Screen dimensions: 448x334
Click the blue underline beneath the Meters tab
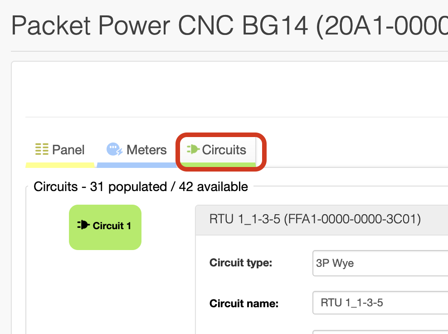[137, 165]
